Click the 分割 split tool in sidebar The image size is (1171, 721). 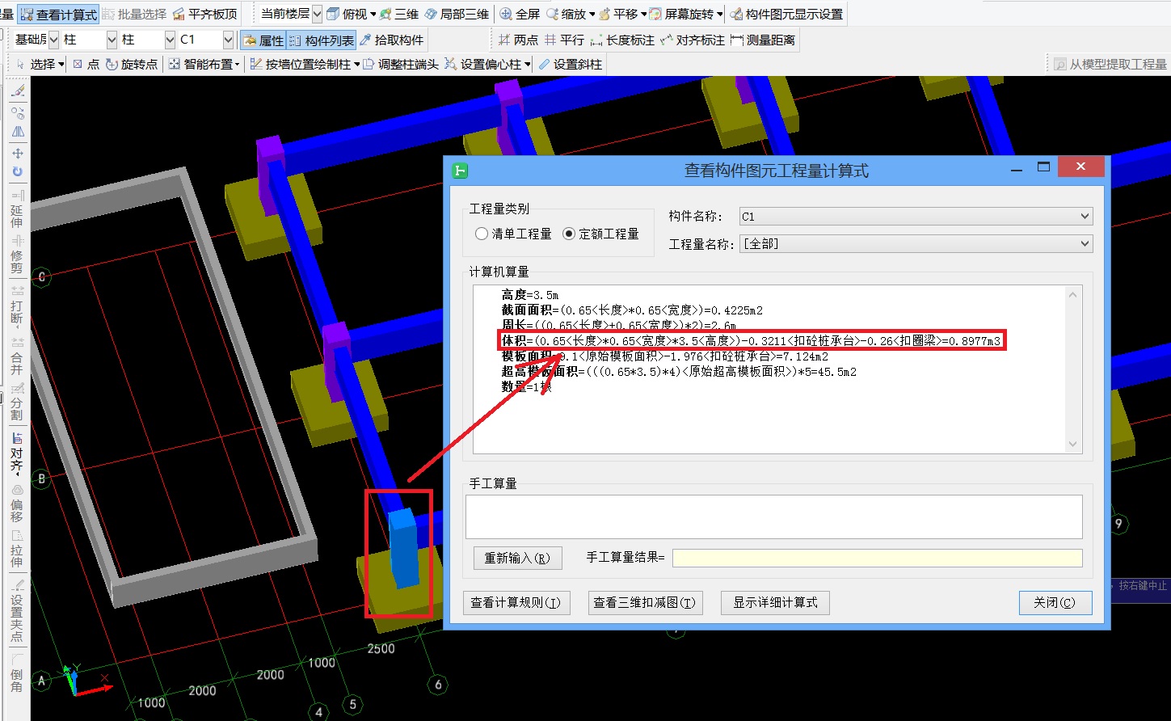(17, 403)
